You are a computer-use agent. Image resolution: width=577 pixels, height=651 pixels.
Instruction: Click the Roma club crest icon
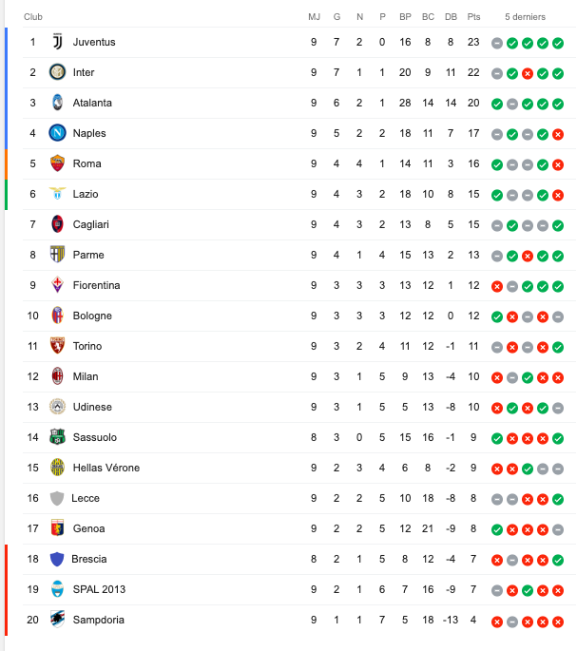coord(58,163)
